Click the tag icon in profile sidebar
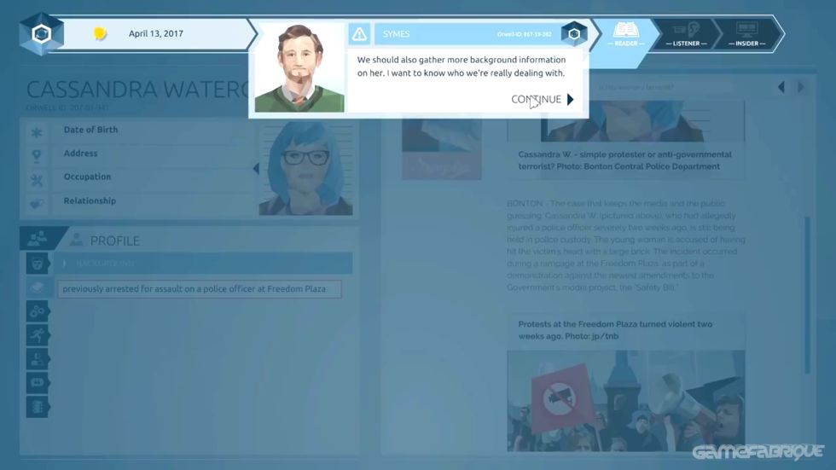Image resolution: width=836 pixels, height=470 pixels. (x=37, y=287)
